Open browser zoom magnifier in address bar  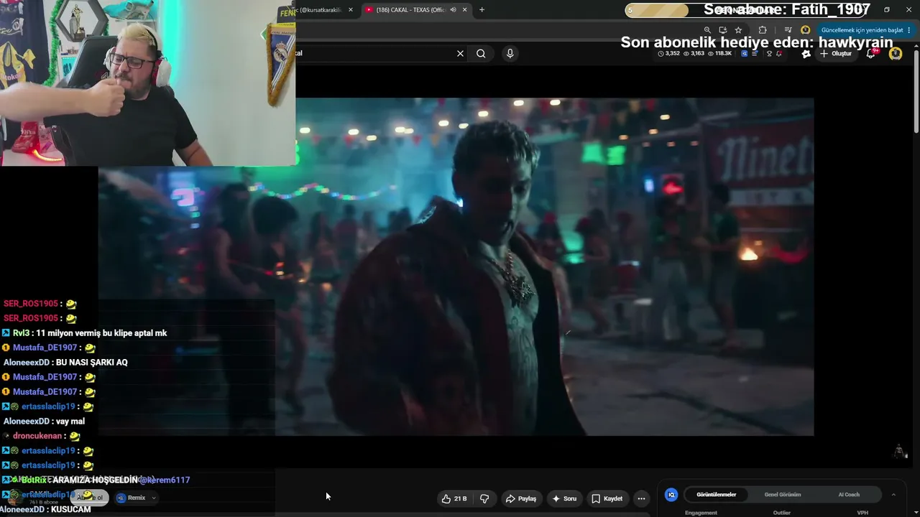pyautogui.click(x=707, y=30)
